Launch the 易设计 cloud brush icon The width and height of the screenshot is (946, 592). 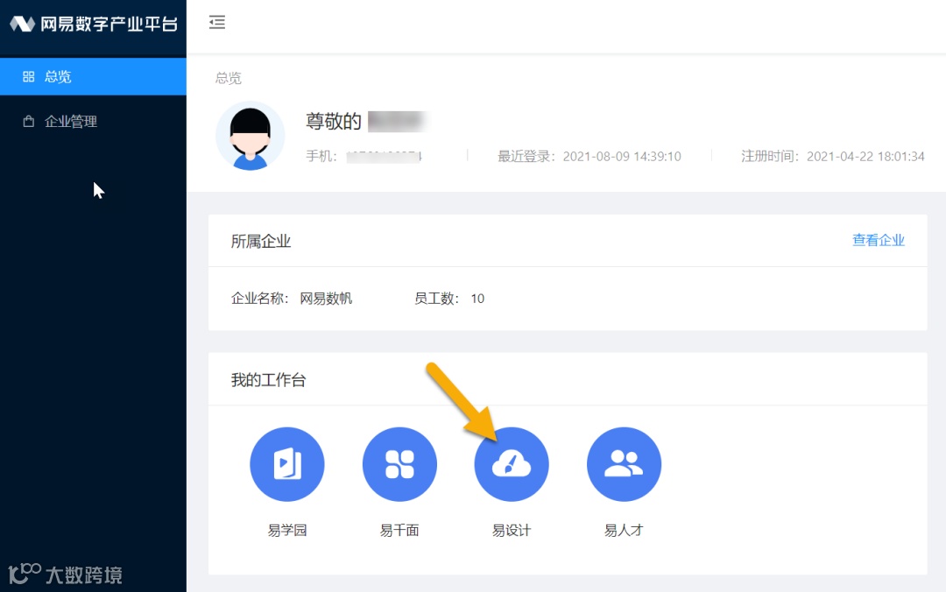coord(512,464)
